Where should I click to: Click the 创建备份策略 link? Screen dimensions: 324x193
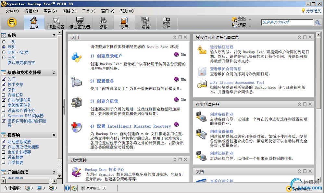tap(221, 131)
